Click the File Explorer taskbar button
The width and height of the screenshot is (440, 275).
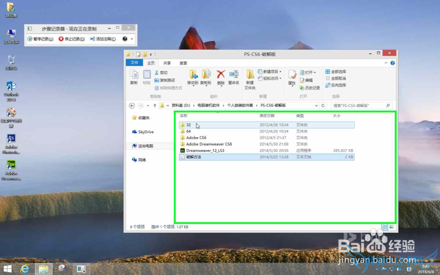[44, 269]
